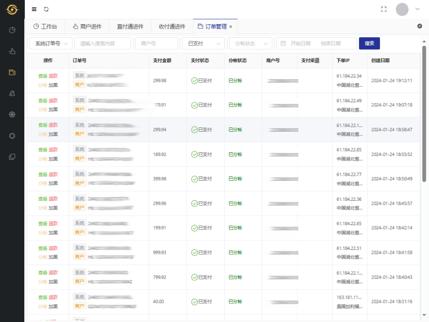429x322 pixels.
Task: Click the 商户 tag in the 40.00 row
Action: pos(80,306)
